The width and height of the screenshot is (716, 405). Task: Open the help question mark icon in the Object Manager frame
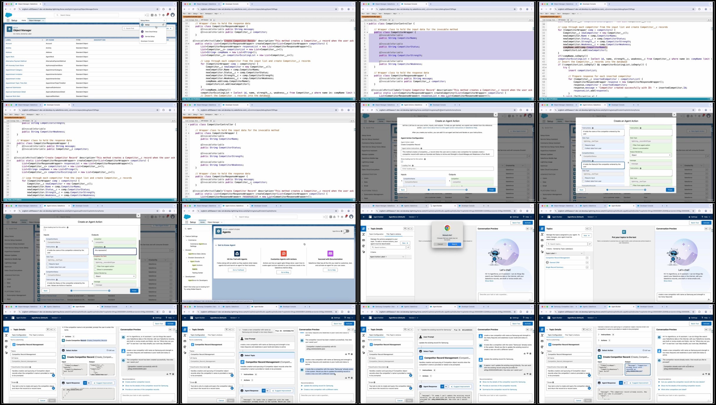(x=160, y=15)
